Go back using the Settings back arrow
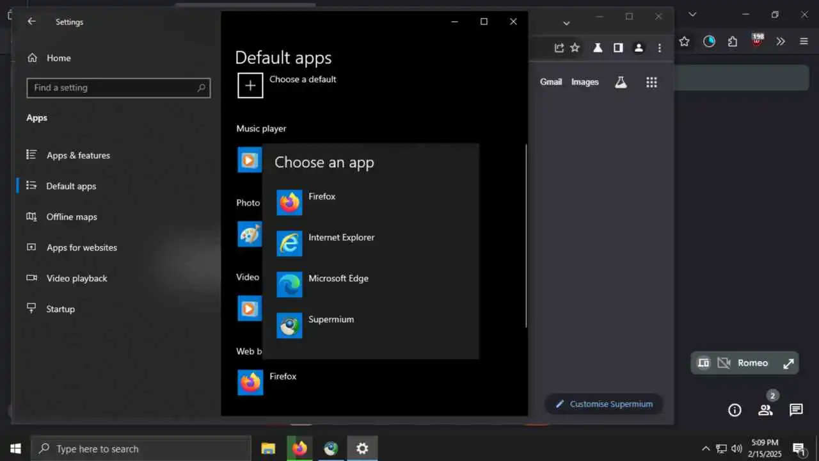The height and width of the screenshot is (461, 819). (31, 21)
